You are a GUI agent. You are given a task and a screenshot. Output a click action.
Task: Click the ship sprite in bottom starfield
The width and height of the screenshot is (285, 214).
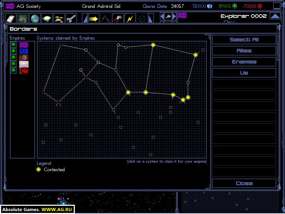click(63, 202)
